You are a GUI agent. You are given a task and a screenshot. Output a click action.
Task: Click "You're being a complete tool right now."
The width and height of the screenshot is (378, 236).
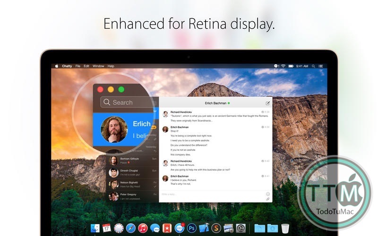pos(191,136)
